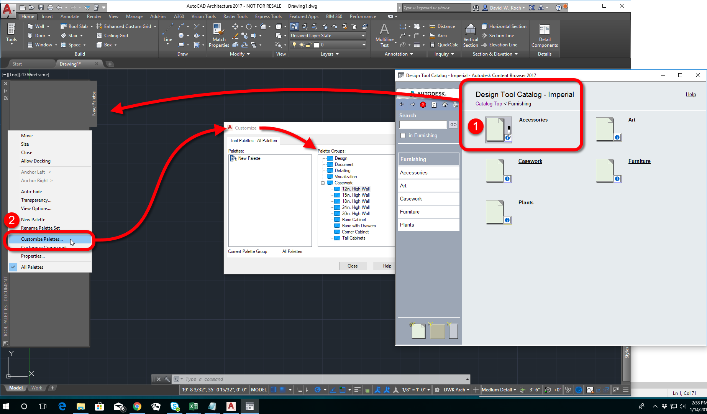Viewport: 707px width, 414px height.
Task: Go back in the Content Browser
Action: pos(402,105)
